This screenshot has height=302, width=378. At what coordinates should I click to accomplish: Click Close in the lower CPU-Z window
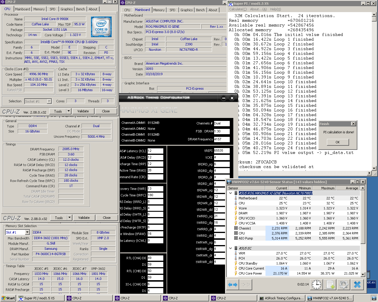tap(107, 218)
